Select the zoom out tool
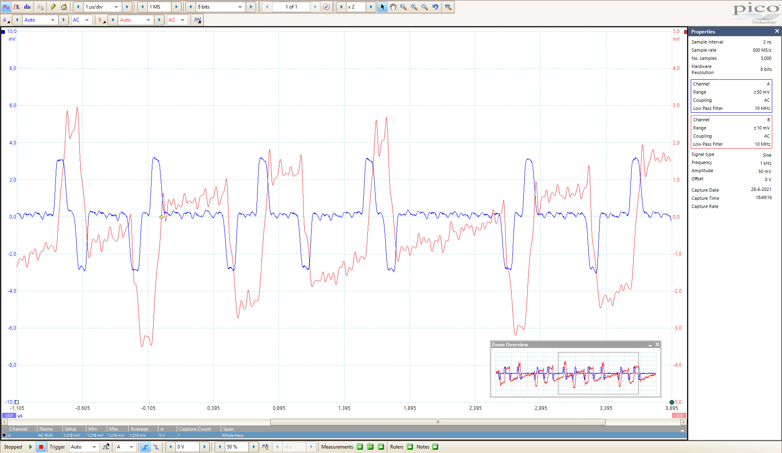Screen dimensions: 782x453 point(425,7)
